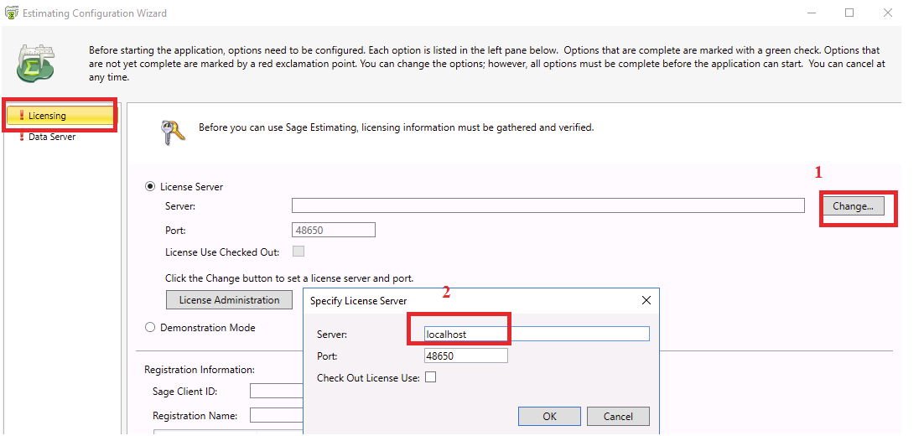This screenshot has width=924, height=436.
Task: Cancel the Specify License Server dialog
Action: (x=618, y=416)
